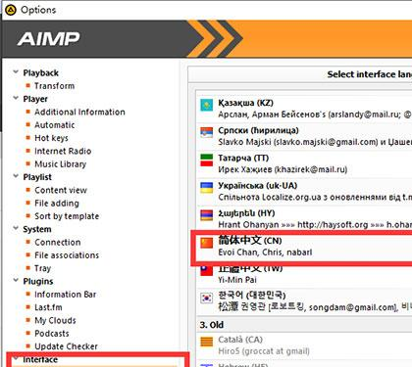Select the Catalan flag icon
The image size is (412, 367).
(x=206, y=342)
